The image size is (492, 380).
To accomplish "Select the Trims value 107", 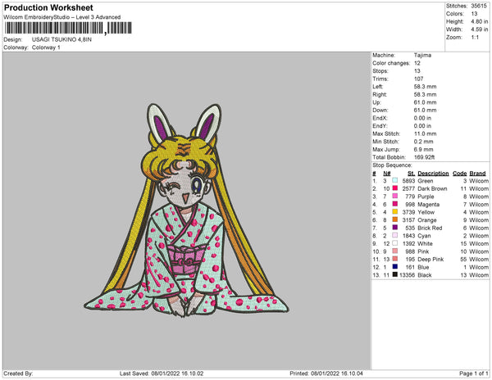I will (418, 79).
